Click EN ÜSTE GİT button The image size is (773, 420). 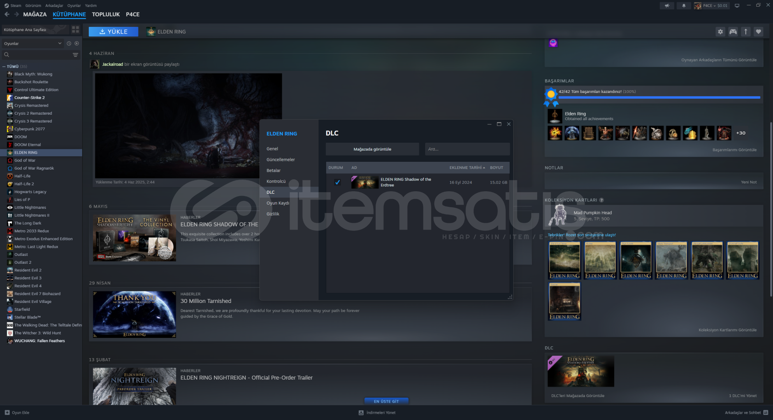386,401
